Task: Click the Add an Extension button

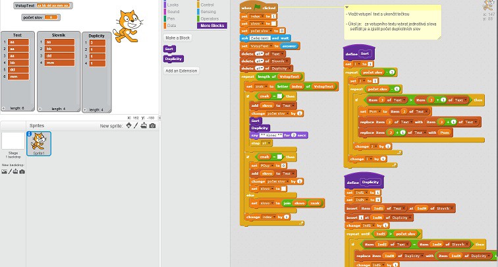Action: [180, 71]
